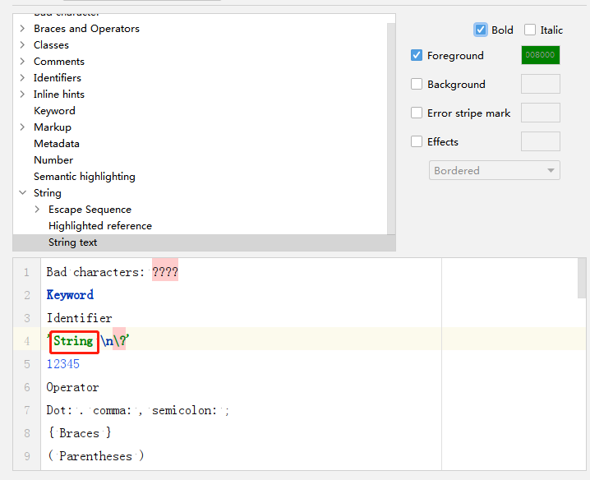Select the Keyword tree item

54,111
